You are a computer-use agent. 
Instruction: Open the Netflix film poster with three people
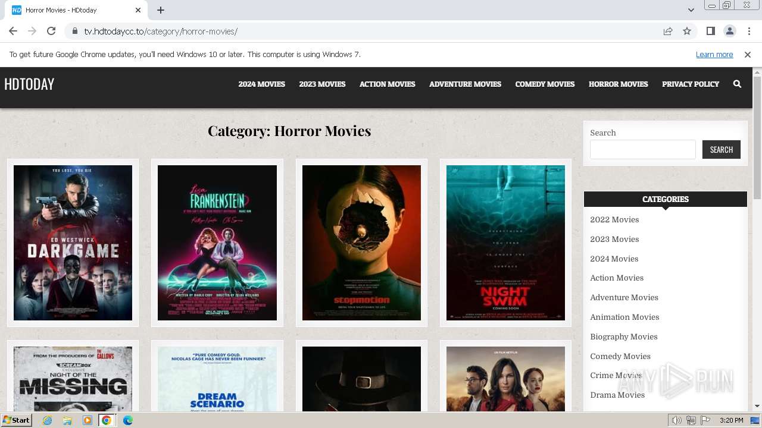click(505, 379)
